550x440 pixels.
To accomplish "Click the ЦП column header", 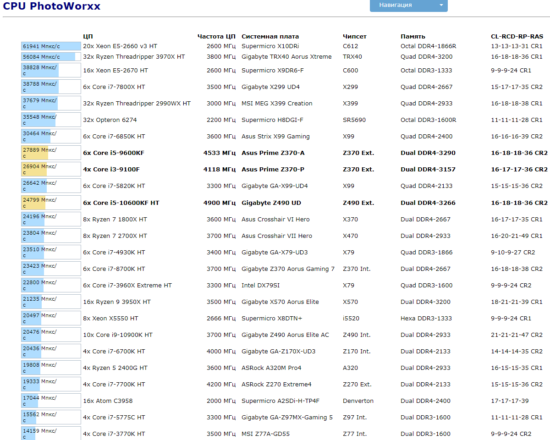I will [88, 37].
